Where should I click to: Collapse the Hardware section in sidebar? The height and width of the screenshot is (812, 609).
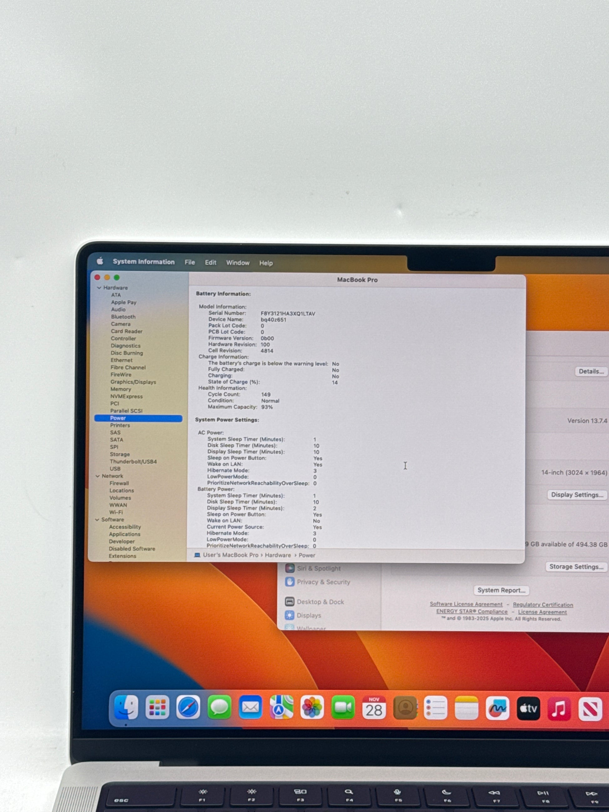tap(99, 288)
